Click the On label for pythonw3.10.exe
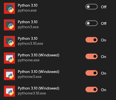 [x=104, y=90]
